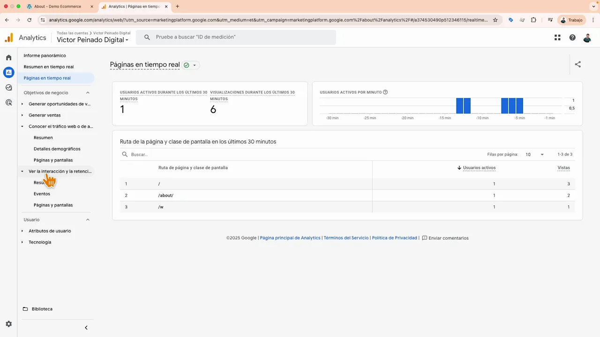Share the Páginas en tiempo real report
Viewport: 600px width, 337px height.
(577, 65)
